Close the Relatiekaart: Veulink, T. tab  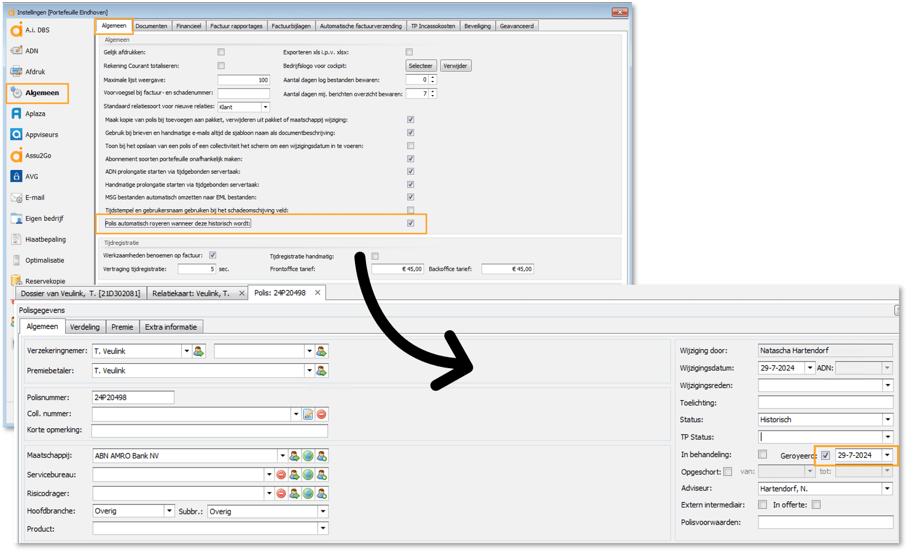pyautogui.click(x=241, y=293)
